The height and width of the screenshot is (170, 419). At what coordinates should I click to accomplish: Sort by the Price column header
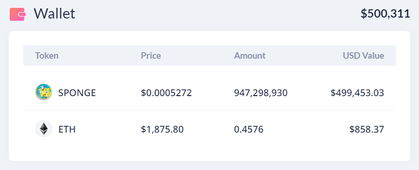pyautogui.click(x=151, y=55)
